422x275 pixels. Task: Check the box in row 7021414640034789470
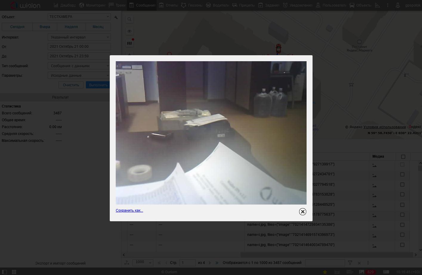point(402,245)
